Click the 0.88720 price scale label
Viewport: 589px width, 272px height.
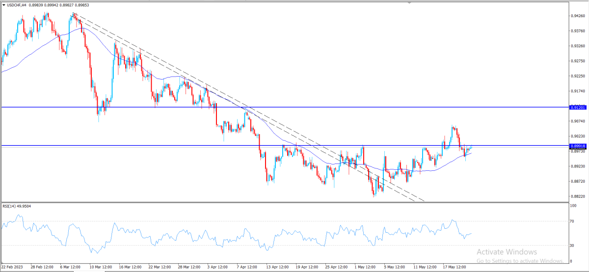577,181
